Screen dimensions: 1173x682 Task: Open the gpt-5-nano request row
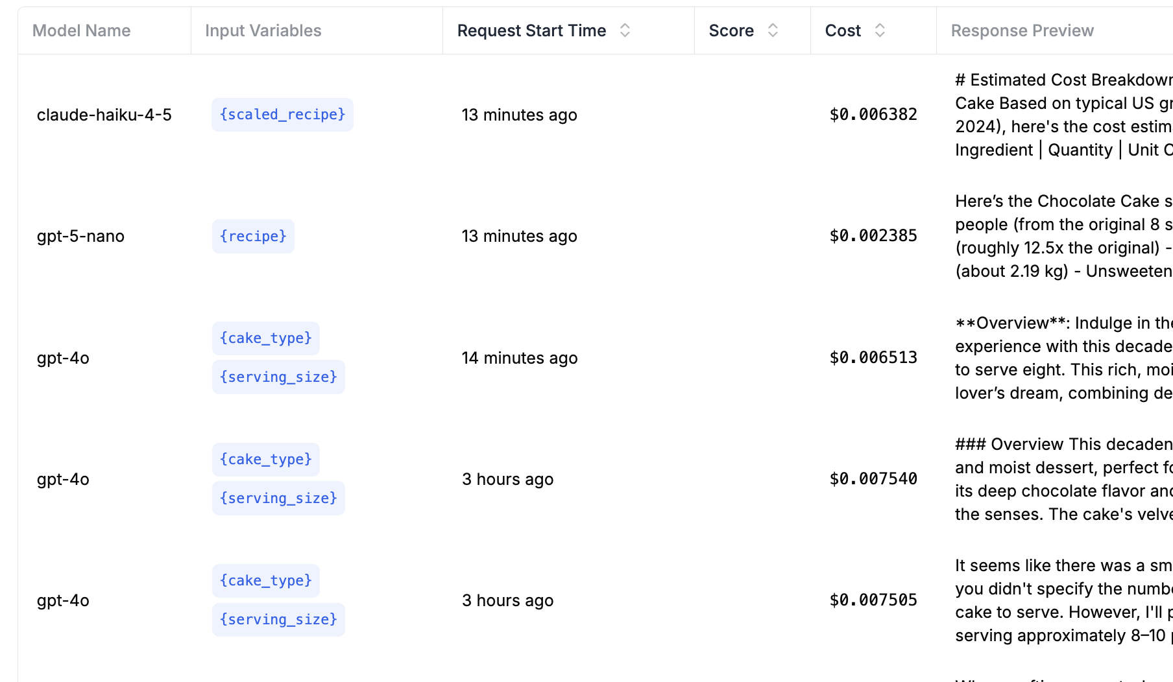(80, 236)
